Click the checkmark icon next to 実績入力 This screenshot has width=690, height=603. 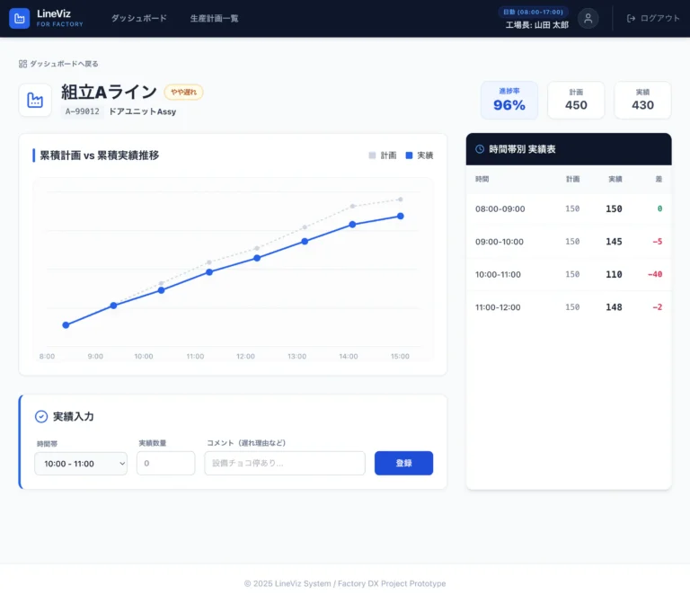pos(40,416)
